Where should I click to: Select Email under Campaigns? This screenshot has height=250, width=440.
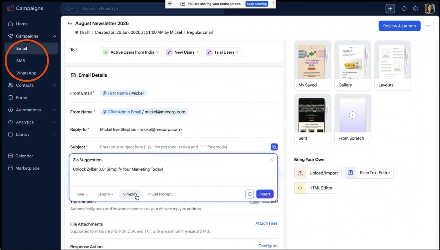(31, 49)
